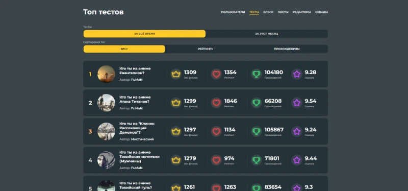Select the 'За всё время' filter

click(x=144, y=34)
